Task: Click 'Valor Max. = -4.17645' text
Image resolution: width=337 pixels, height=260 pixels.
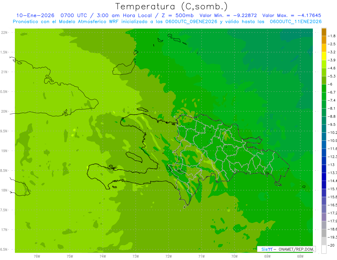Action: coord(292,15)
